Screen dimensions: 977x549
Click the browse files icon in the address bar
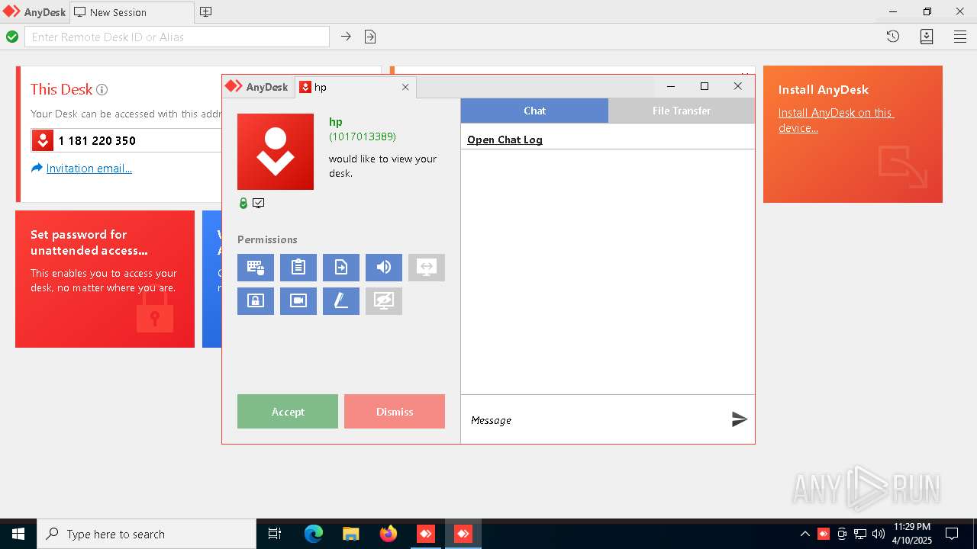(x=370, y=37)
